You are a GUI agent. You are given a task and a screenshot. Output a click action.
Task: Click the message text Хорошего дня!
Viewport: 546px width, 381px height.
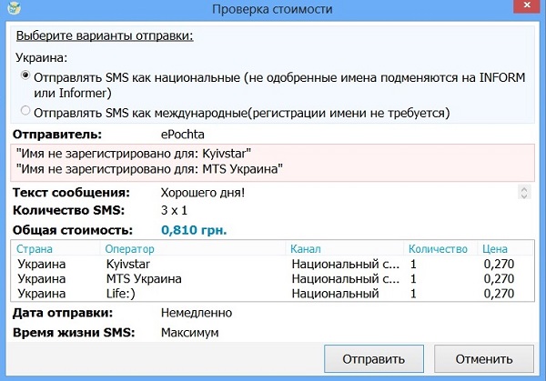coord(203,193)
